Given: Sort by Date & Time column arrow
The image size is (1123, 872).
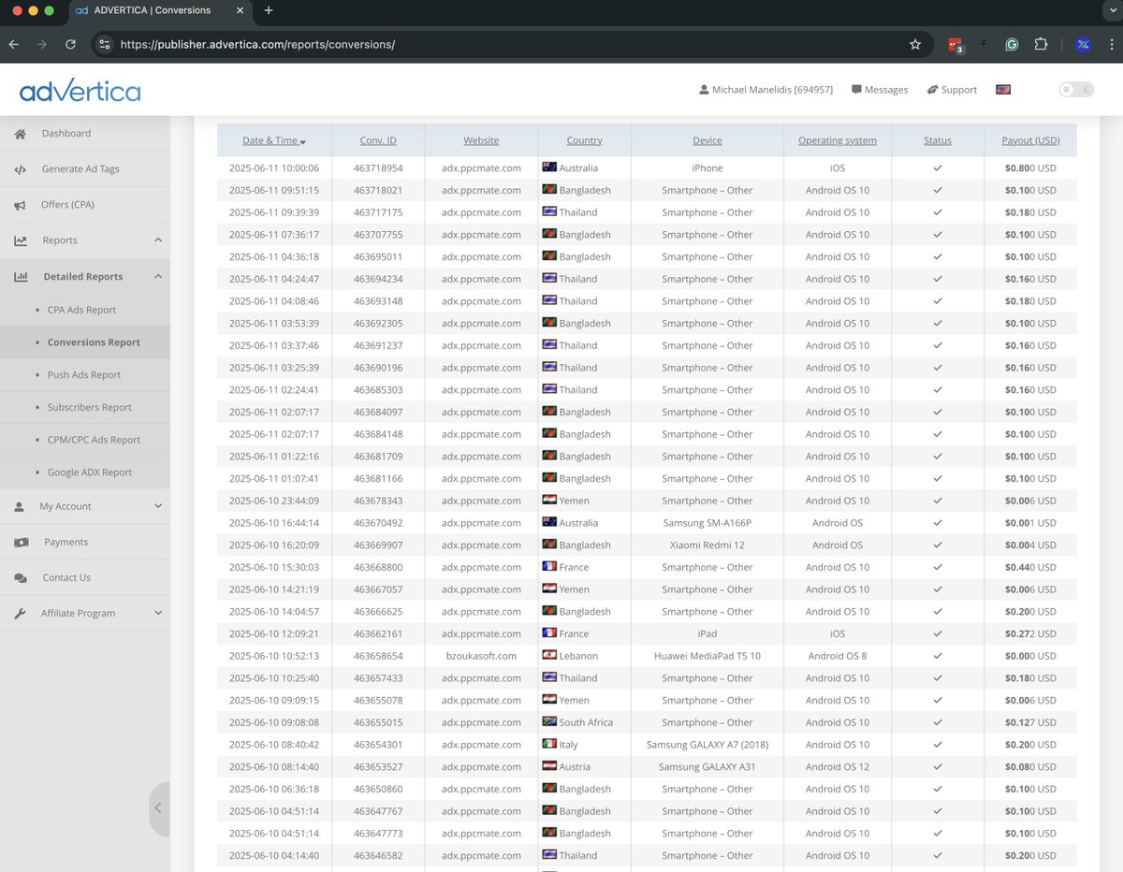Looking at the screenshot, I should [x=303, y=141].
